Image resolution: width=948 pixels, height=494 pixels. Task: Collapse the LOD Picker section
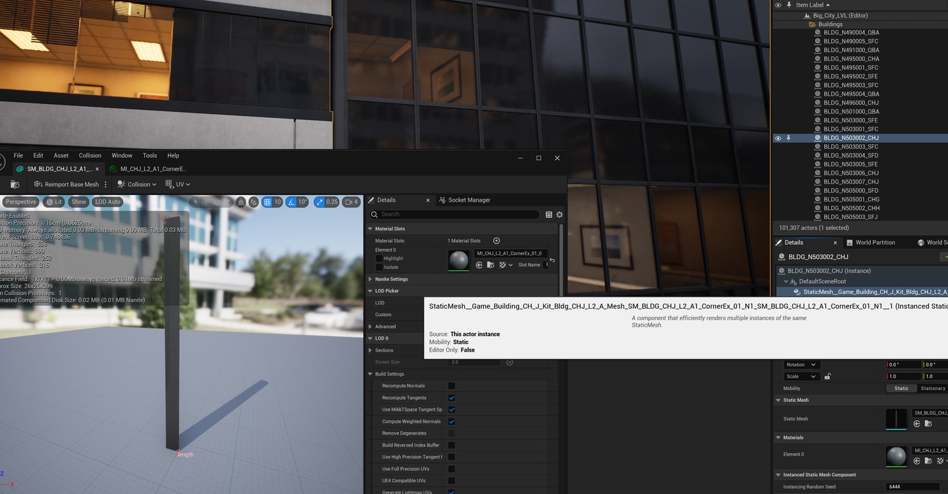pyautogui.click(x=370, y=290)
